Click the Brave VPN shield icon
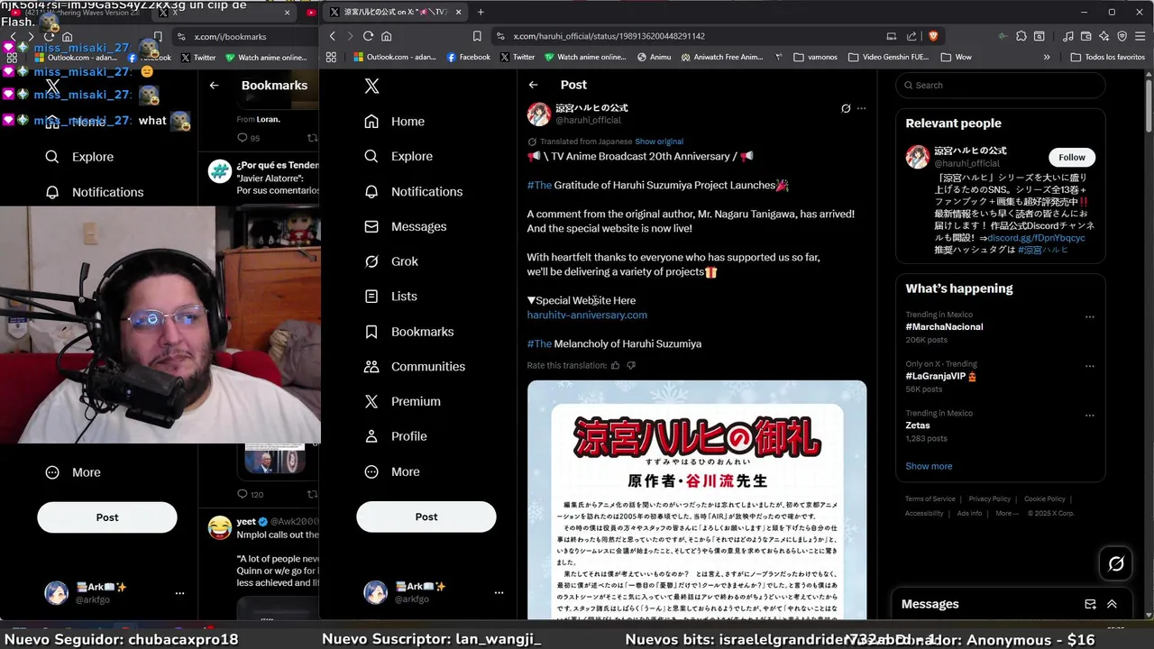 [1122, 36]
